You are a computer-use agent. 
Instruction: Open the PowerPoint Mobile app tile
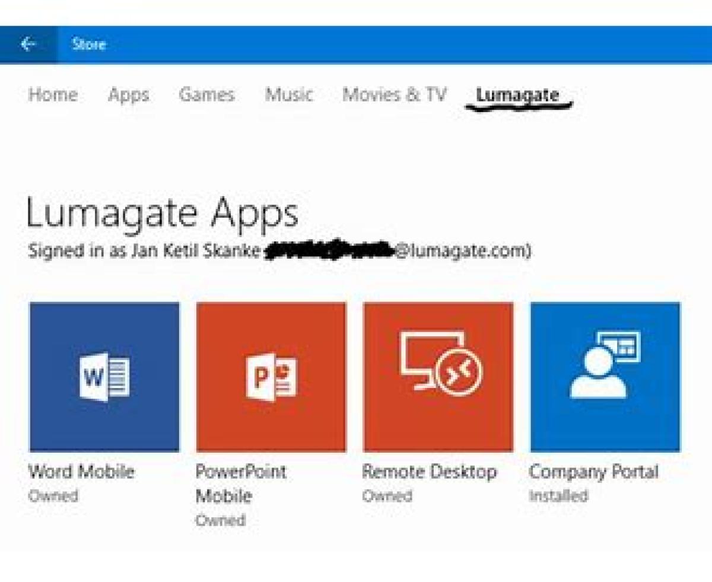coord(271,377)
